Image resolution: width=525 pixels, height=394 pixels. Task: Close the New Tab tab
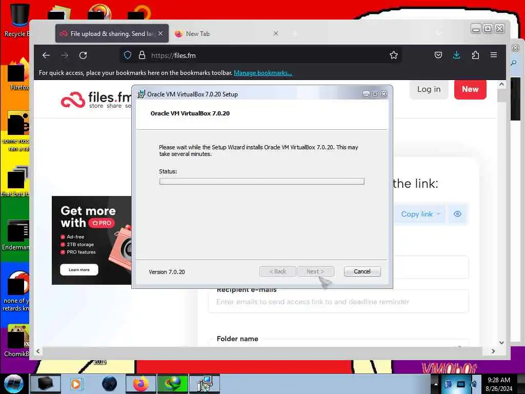point(275,33)
